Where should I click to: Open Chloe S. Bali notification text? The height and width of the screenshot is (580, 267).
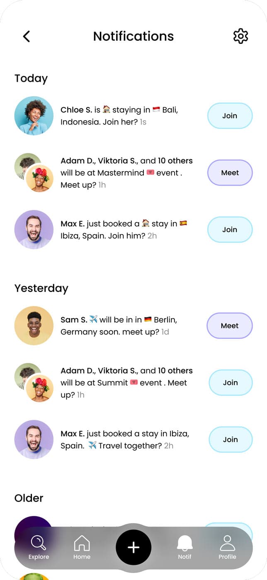click(x=119, y=116)
